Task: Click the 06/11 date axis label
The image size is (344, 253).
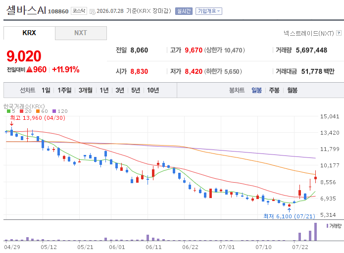Action: [x=153, y=247]
